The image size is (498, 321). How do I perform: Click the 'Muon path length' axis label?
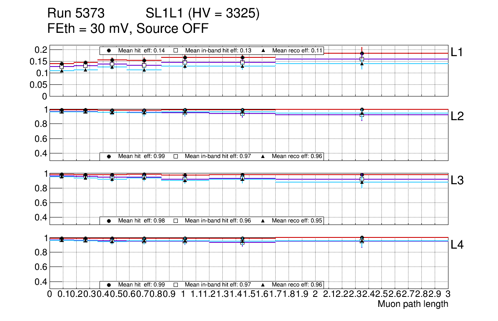click(x=413, y=304)
